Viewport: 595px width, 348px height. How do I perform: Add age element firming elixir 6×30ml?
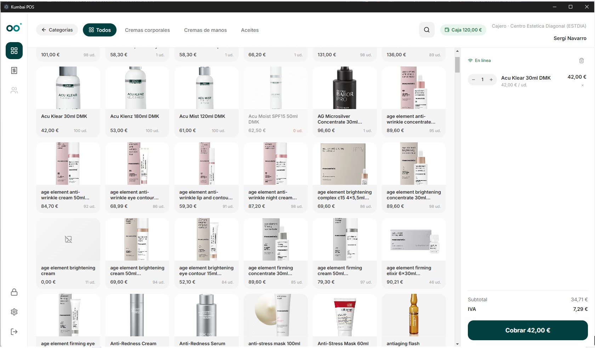point(414,253)
